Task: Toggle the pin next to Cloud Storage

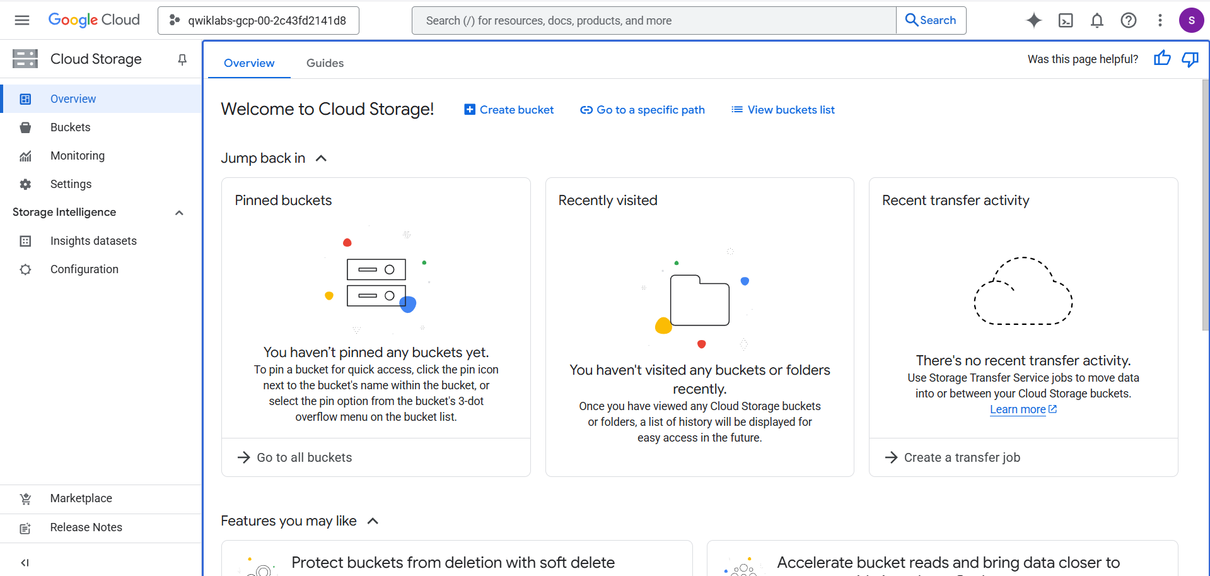Action: coord(182,59)
